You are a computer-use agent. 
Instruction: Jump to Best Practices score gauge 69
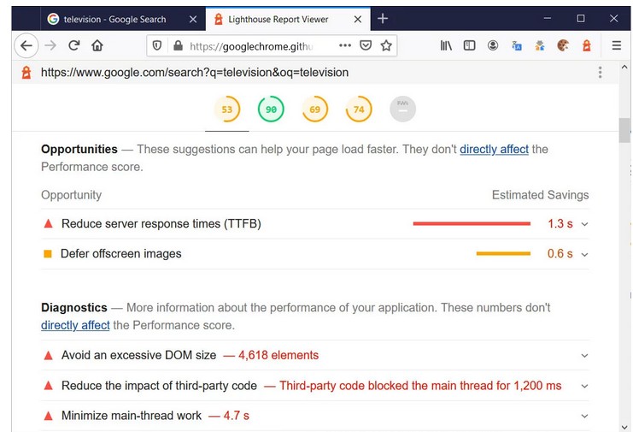[315, 109]
